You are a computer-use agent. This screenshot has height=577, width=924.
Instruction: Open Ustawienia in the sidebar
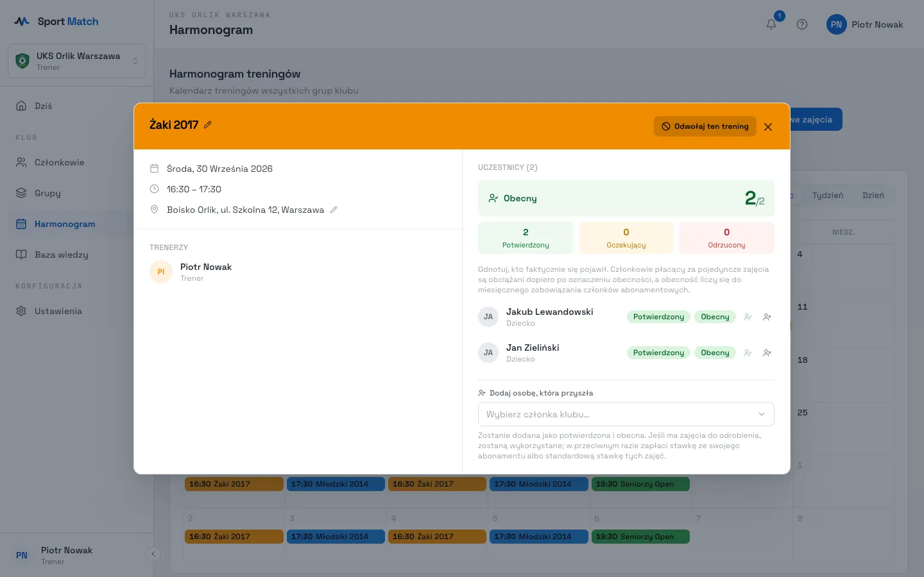point(77,311)
